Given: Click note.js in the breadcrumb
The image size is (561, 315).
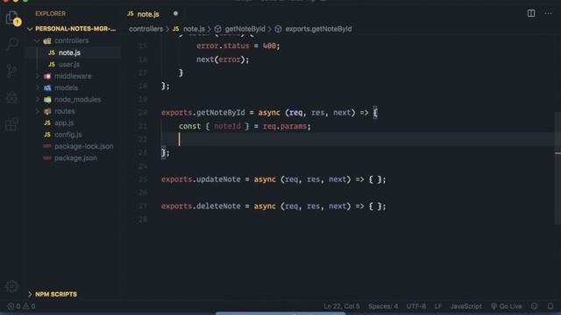Looking at the screenshot, I should [194, 29].
